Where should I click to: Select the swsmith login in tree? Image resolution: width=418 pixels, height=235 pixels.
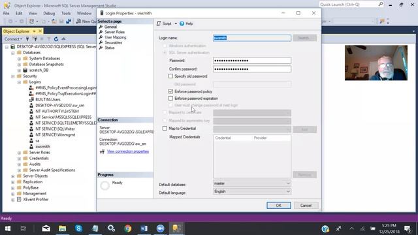point(42,146)
